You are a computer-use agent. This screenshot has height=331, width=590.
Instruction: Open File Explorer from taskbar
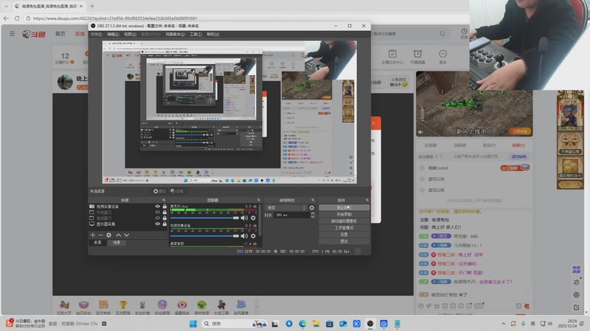pyautogui.click(x=316, y=324)
